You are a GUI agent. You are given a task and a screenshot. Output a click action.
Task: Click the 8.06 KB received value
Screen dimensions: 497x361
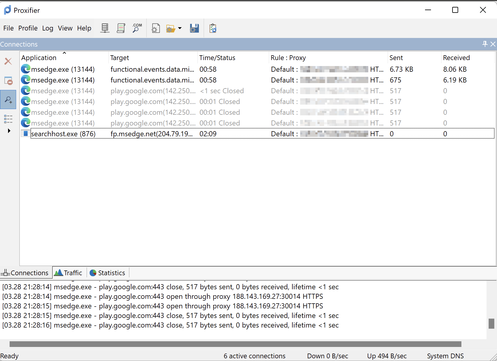[x=455, y=69]
